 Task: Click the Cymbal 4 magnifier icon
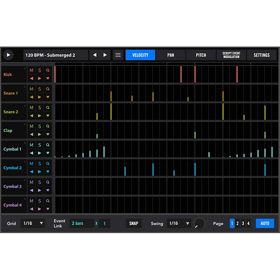[x=48, y=201]
